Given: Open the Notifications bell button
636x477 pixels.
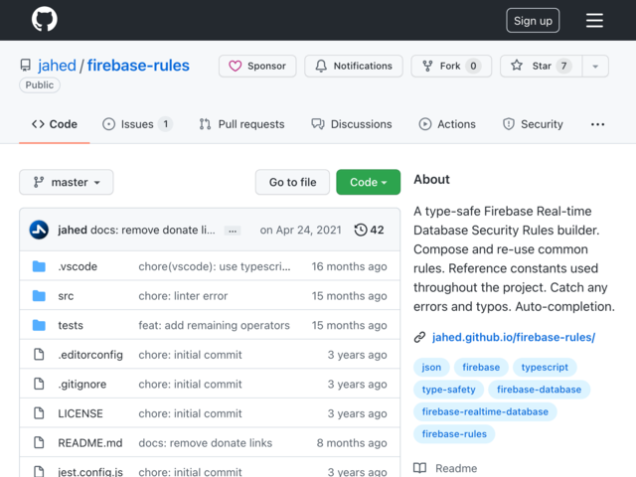Looking at the screenshot, I should tap(354, 66).
